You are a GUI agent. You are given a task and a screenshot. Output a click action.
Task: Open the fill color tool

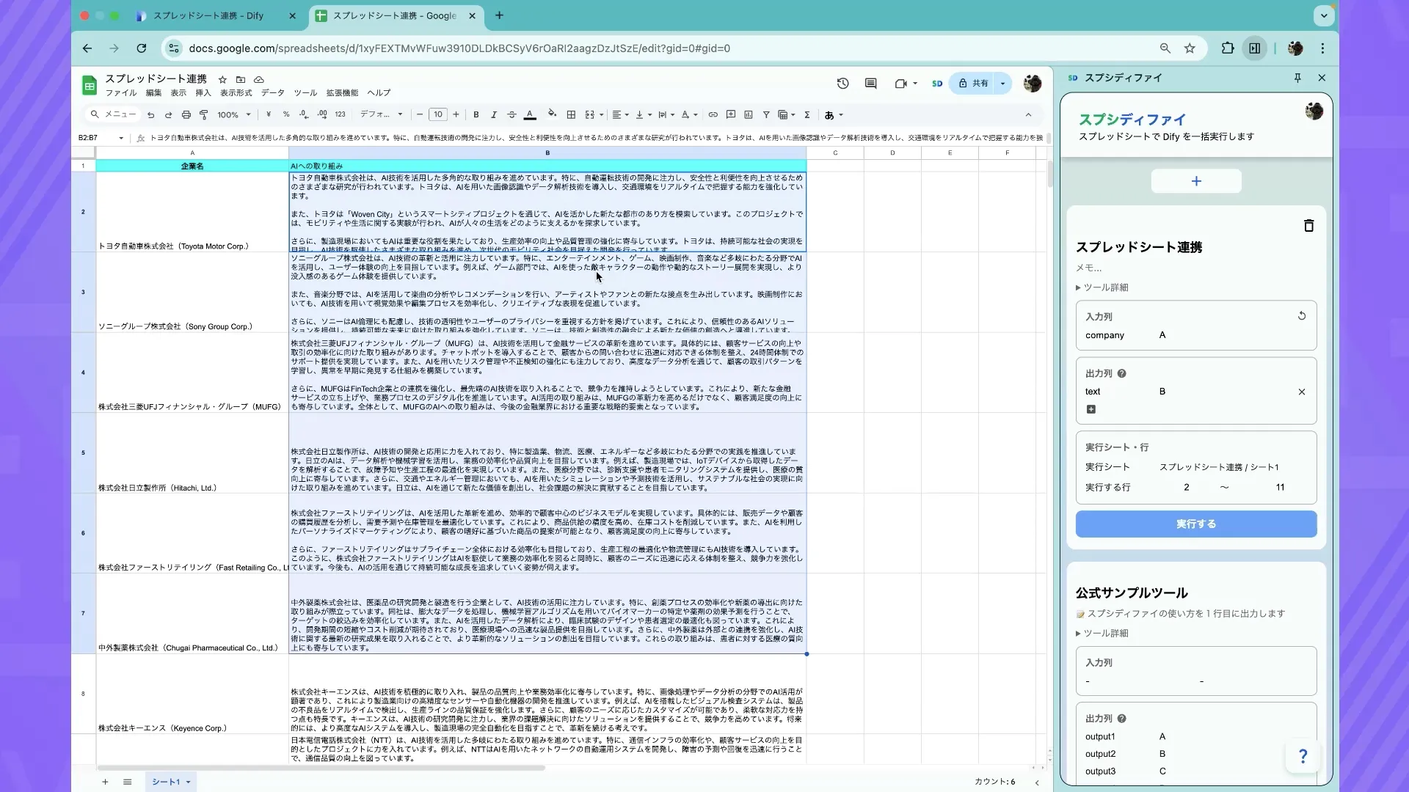tap(553, 114)
